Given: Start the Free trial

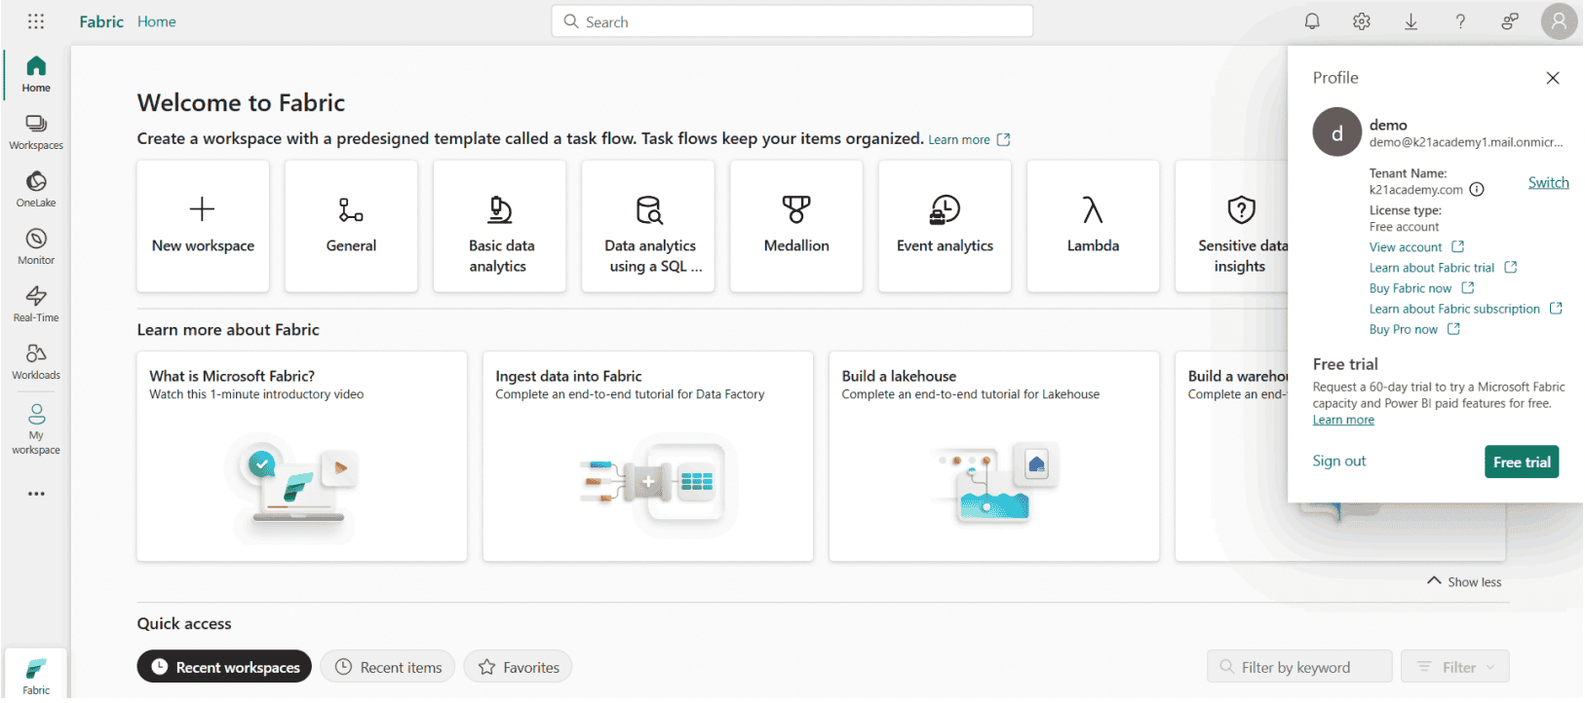Looking at the screenshot, I should tap(1521, 462).
